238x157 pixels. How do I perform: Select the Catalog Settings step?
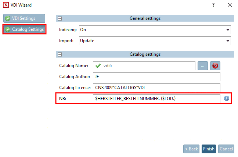(x=24, y=29)
